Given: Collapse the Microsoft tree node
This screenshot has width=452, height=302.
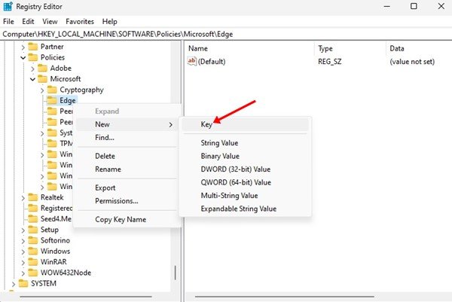Looking at the screenshot, I should pos(32,79).
